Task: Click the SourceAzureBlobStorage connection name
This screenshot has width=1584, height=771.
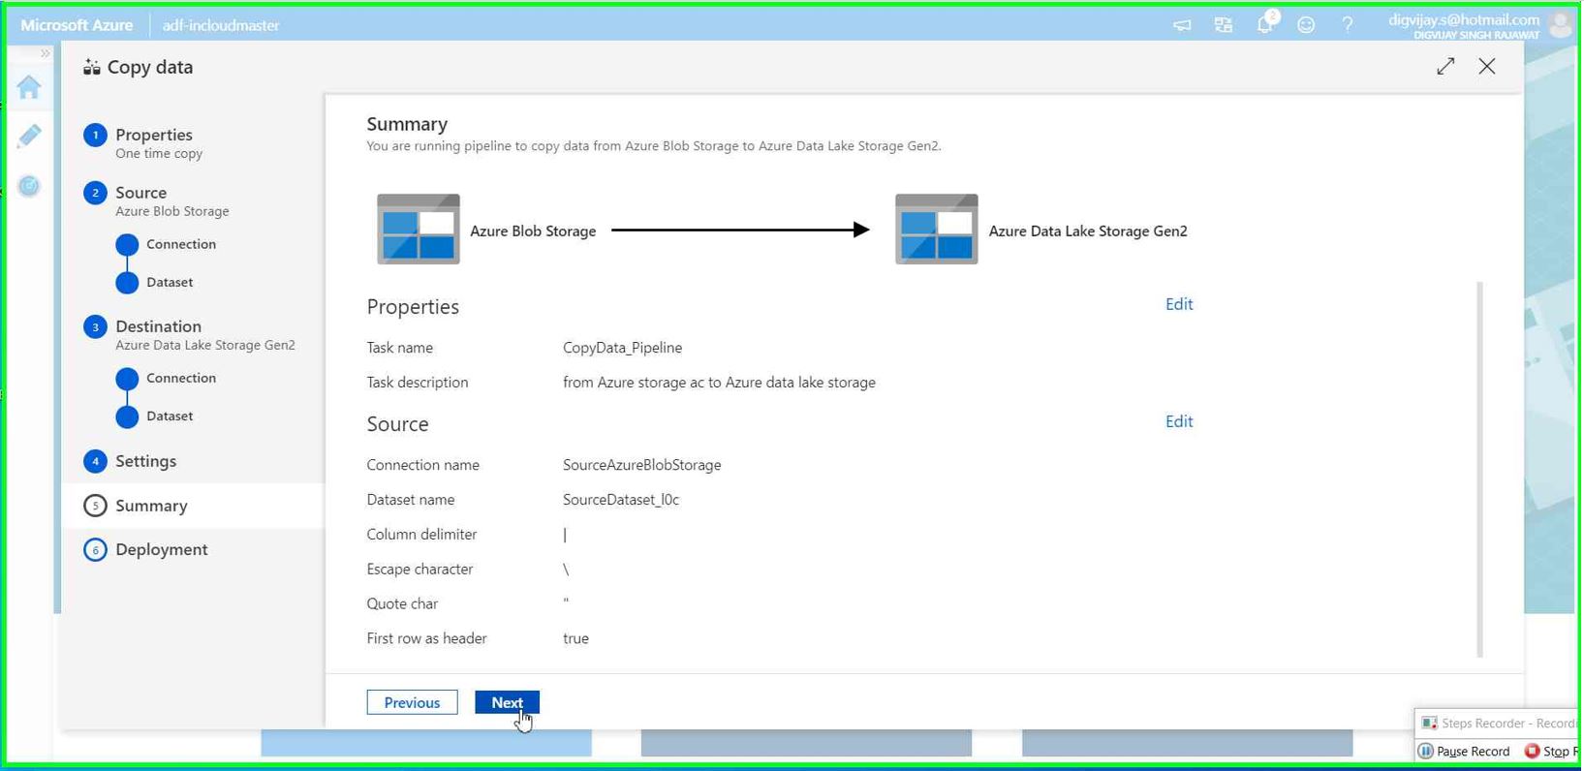Action: (x=642, y=465)
